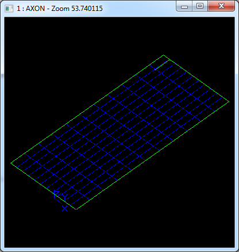
Task: Click the title text showing Zoom 53.740115
Action: (x=77, y=9)
